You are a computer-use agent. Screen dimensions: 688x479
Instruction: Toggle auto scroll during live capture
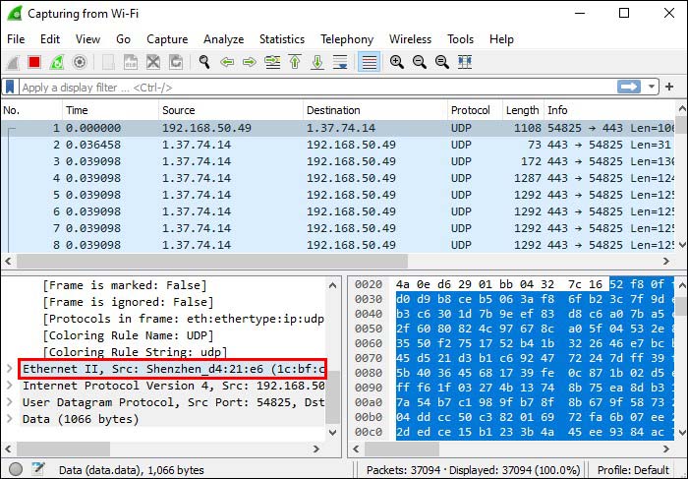[x=340, y=62]
